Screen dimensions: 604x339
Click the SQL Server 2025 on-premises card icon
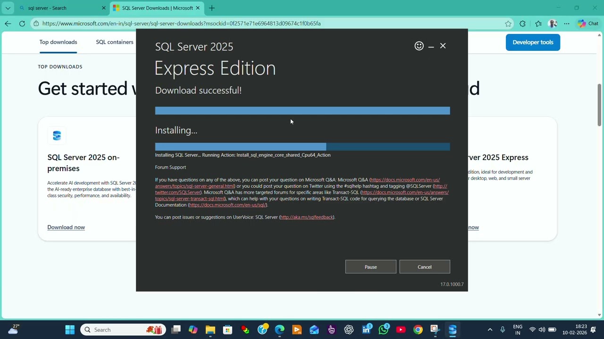click(x=57, y=136)
